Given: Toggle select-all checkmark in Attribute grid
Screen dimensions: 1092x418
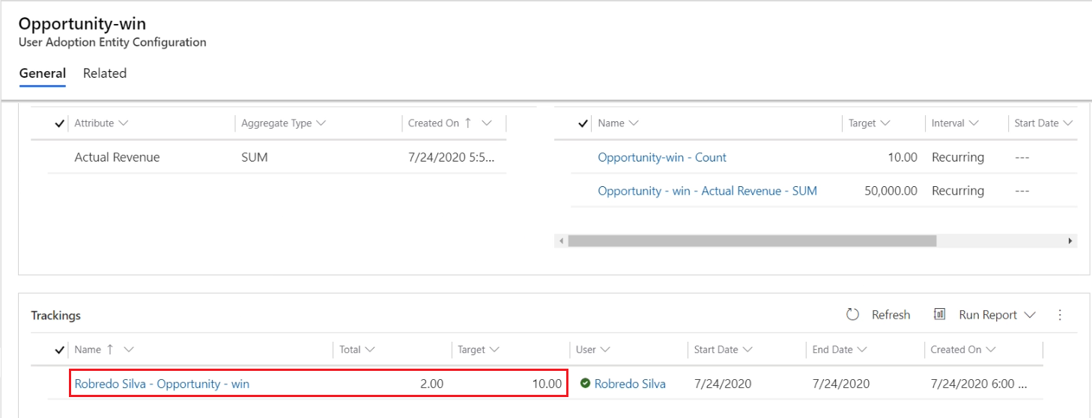Looking at the screenshot, I should [x=60, y=123].
